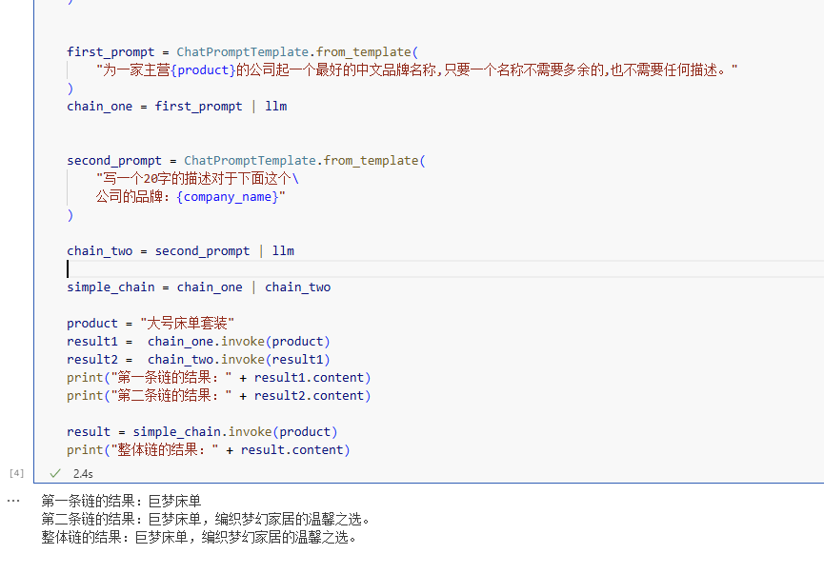Screen dimensions: 824x574
Task: Click 'chain_one = first_prompt | llm' line
Action: pyautogui.click(x=176, y=106)
